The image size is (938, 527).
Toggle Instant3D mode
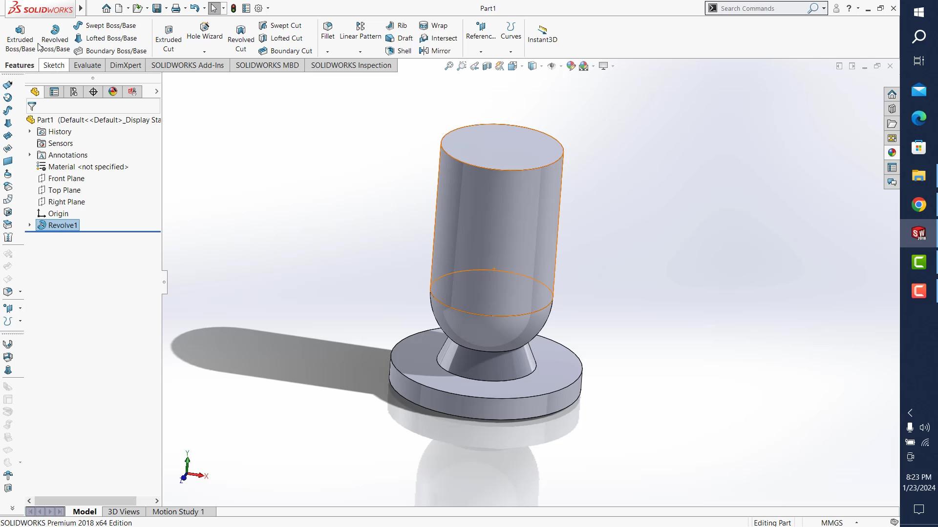coord(542,34)
